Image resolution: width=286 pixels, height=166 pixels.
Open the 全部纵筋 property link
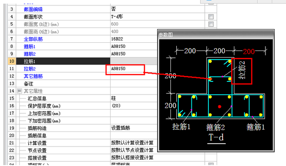pyautogui.click(x=33, y=39)
